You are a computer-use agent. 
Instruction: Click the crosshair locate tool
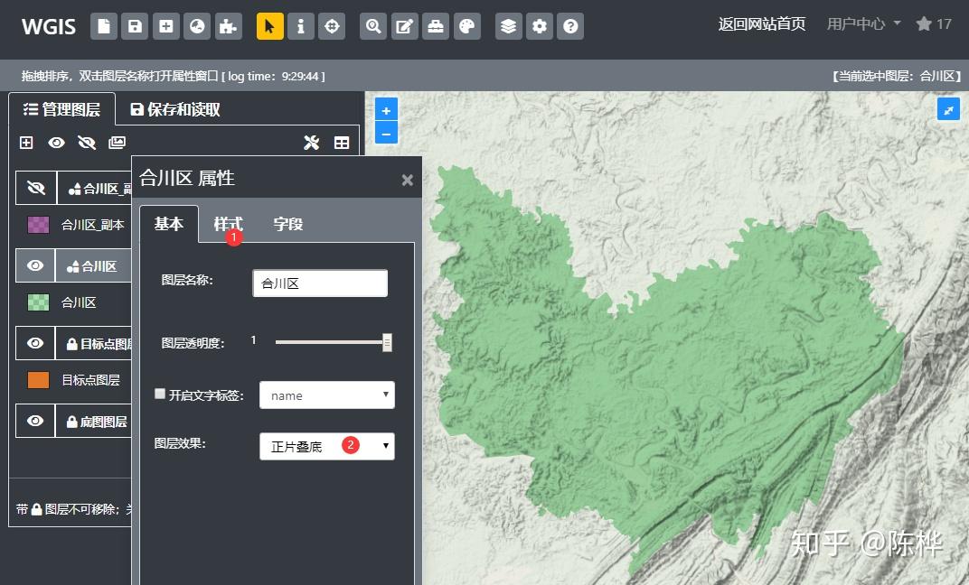[332, 26]
